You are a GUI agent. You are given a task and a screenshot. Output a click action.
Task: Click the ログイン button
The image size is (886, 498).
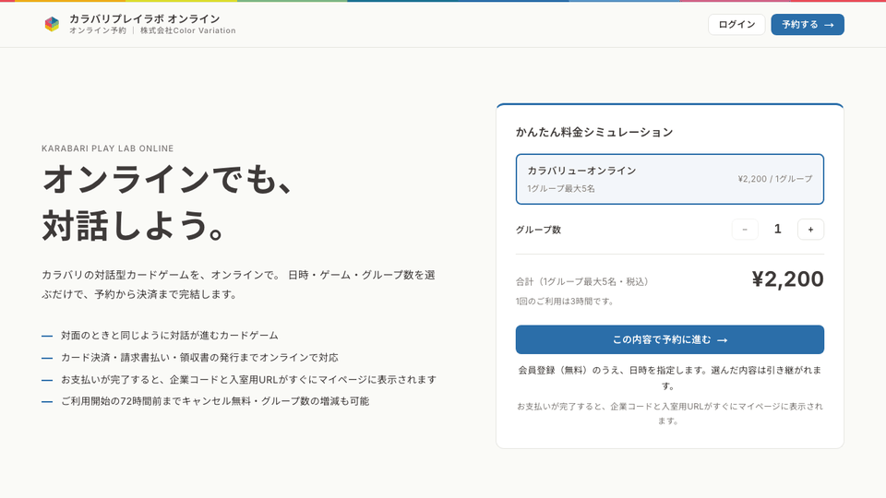(x=736, y=24)
